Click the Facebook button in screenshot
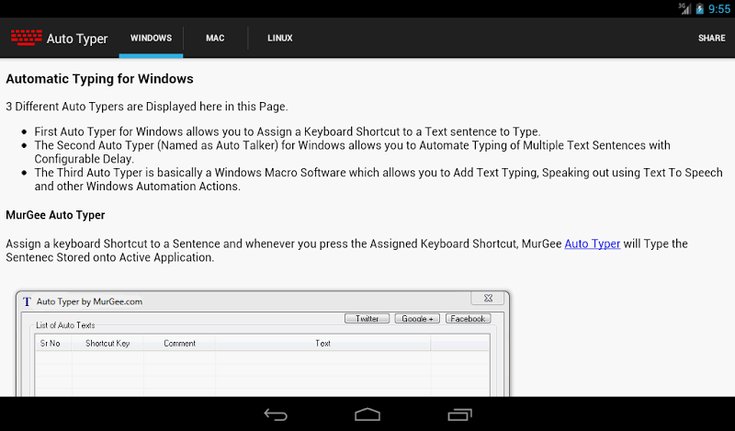This screenshot has width=735, height=431. point(468,319)
